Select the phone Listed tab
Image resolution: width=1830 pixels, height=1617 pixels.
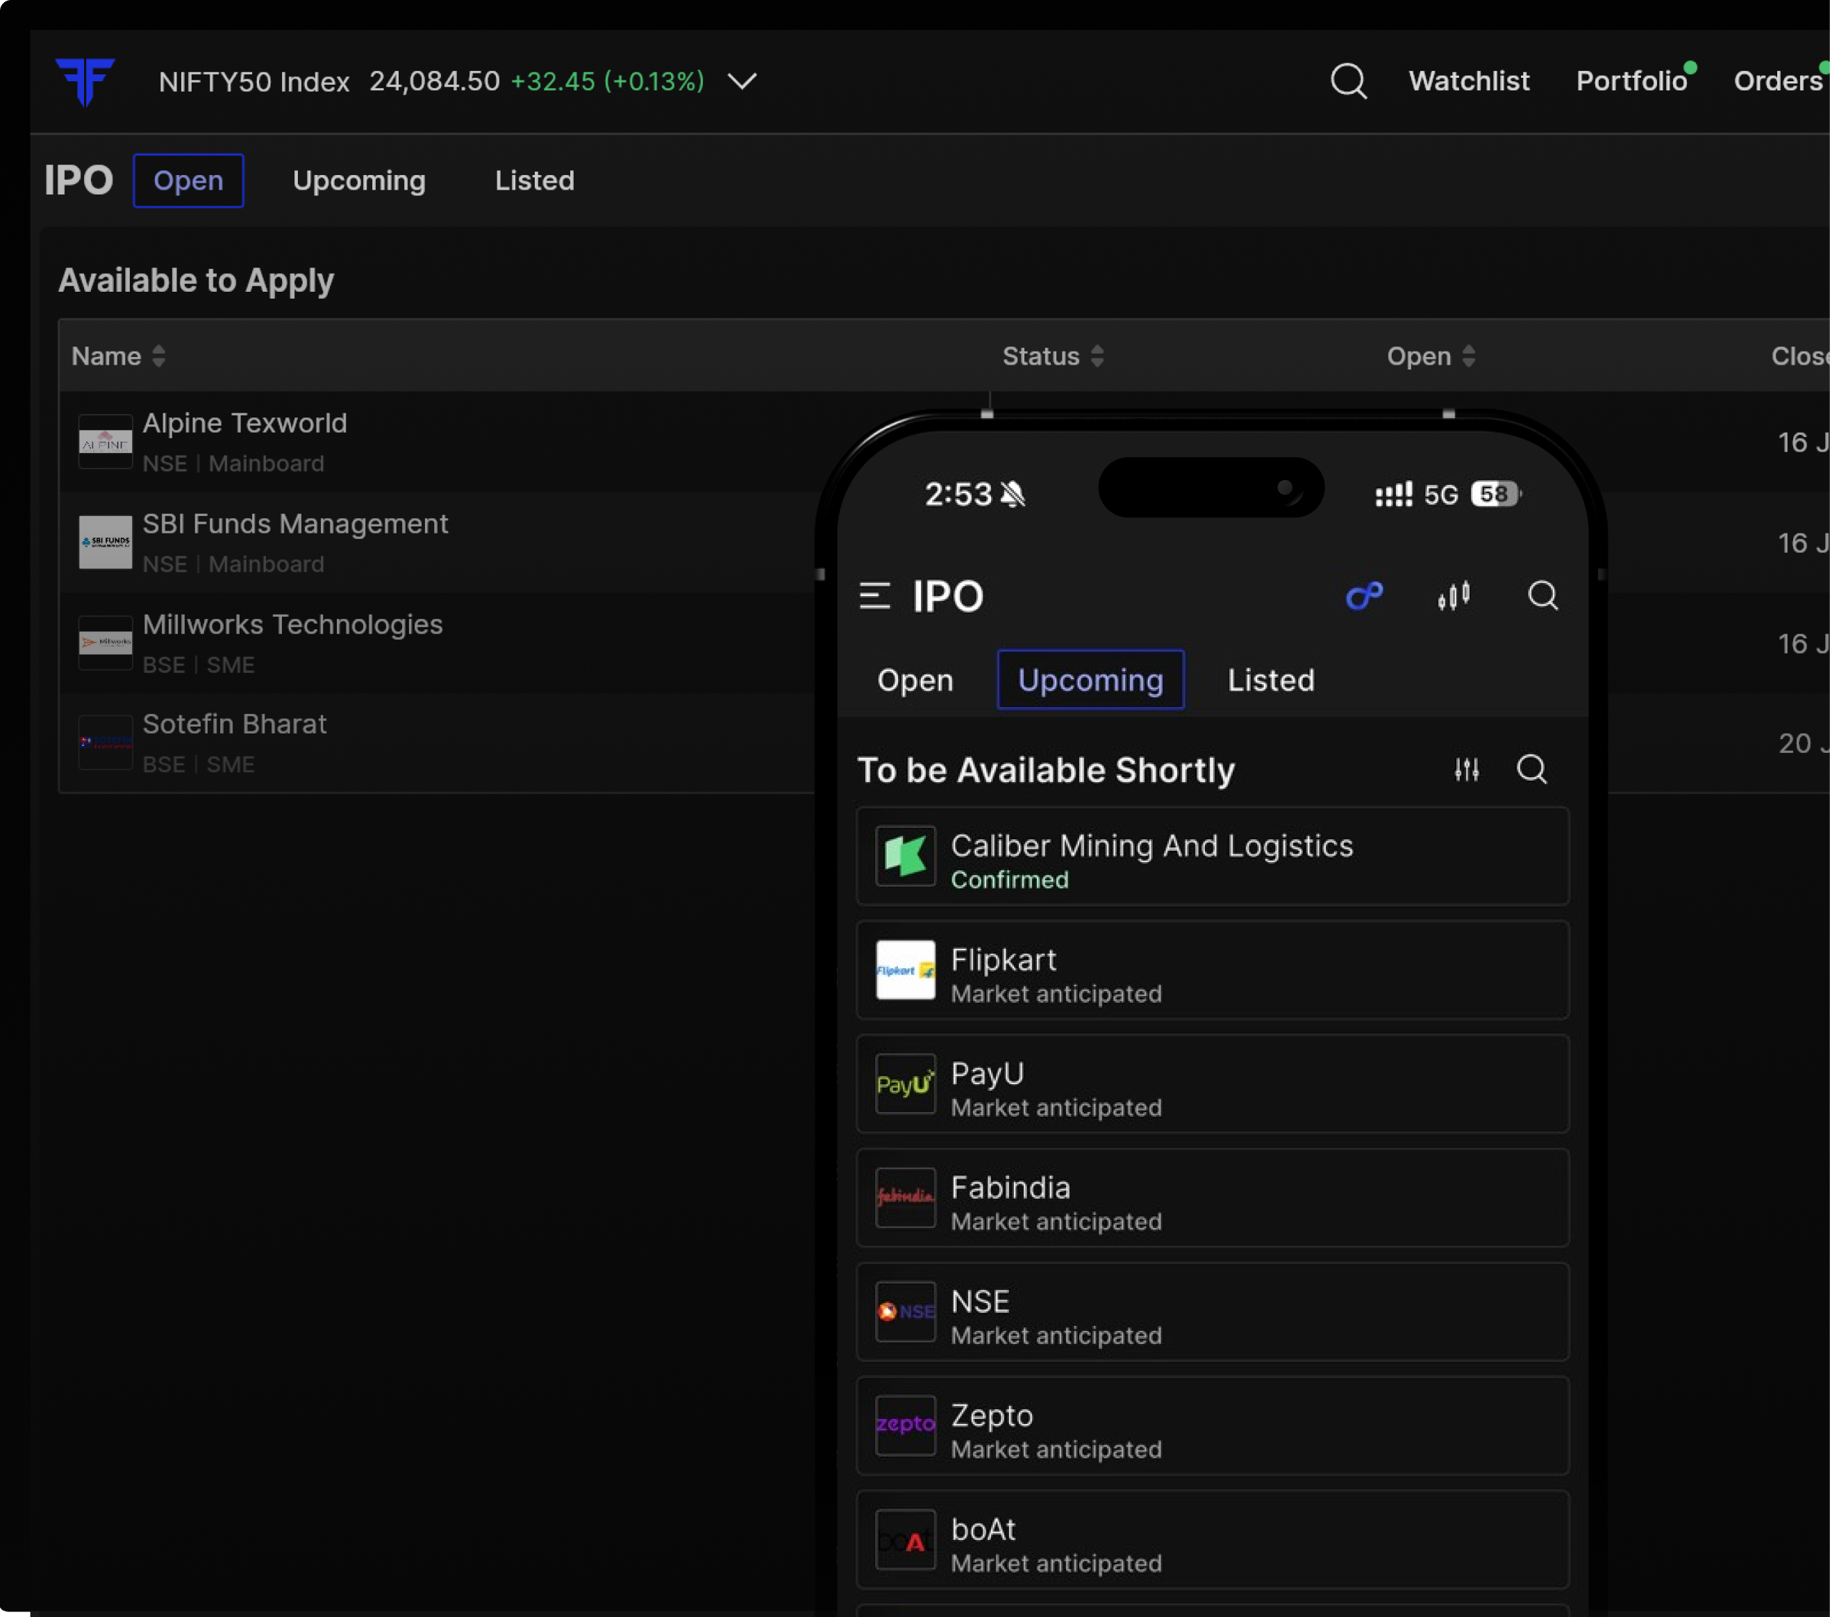pos(1270,681)
